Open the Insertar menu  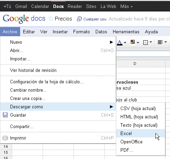click(x=60, y=32)
